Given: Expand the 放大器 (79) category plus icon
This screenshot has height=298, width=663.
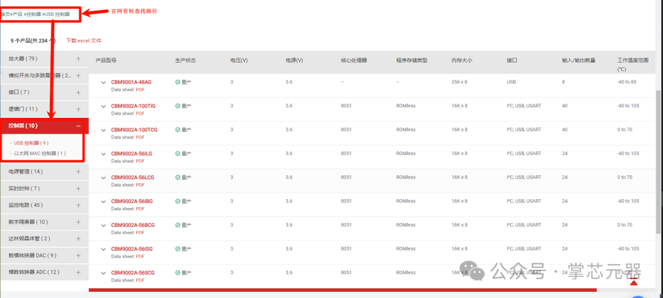Looking at the screenshot, I should 78,59.
